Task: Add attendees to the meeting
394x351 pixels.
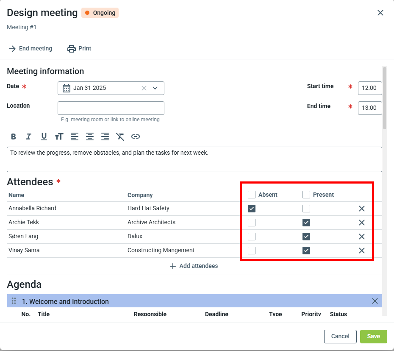Action: tap(194, 266)
